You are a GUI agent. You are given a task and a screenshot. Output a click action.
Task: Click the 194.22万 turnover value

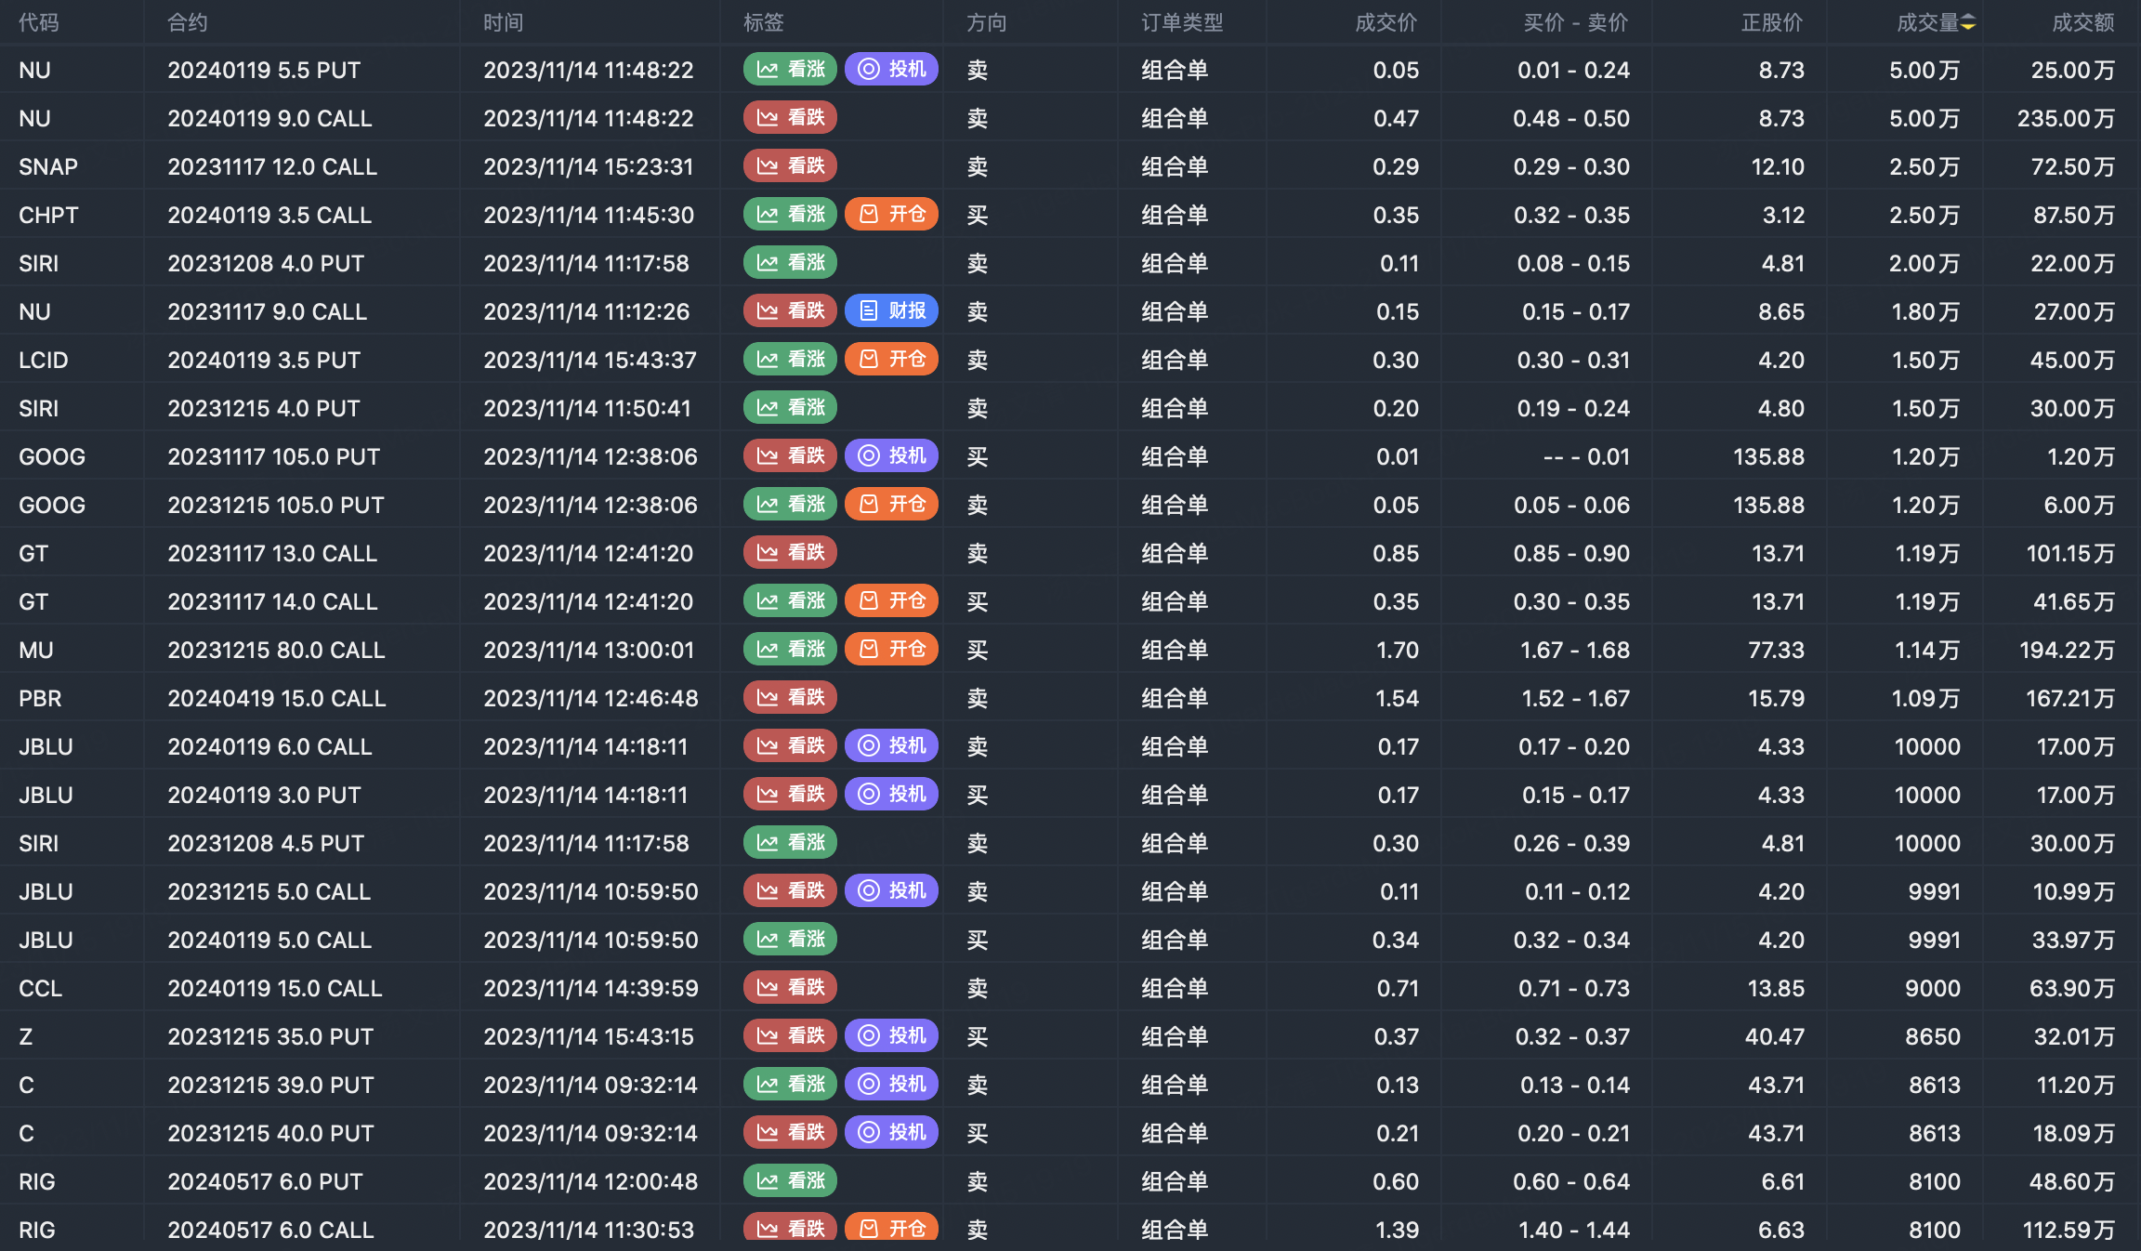coord(2068,650)
